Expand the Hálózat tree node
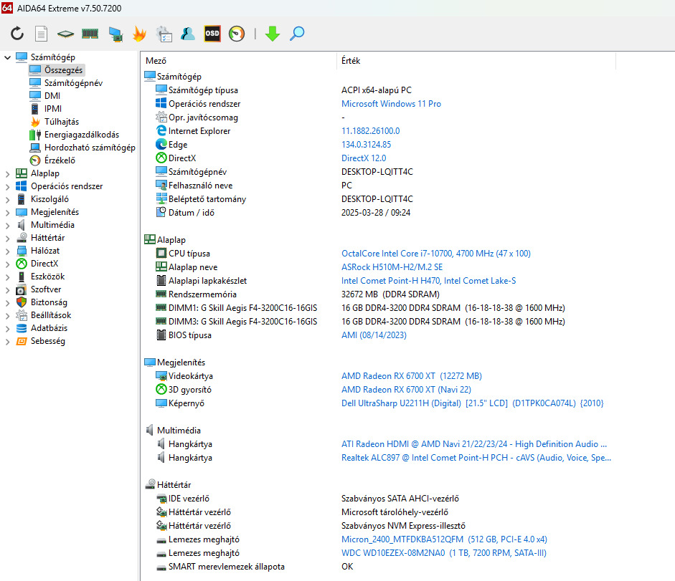 click(x=7, y=251)
